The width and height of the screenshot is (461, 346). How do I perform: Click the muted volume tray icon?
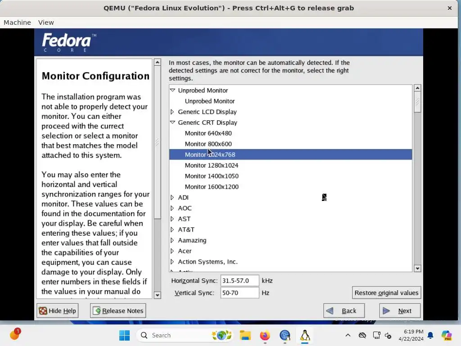pyautogui.click(x=388, y=335)
